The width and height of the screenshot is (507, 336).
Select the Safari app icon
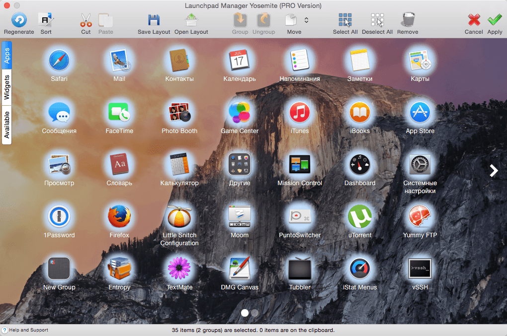pyautogui.click(x=59, y=61)
